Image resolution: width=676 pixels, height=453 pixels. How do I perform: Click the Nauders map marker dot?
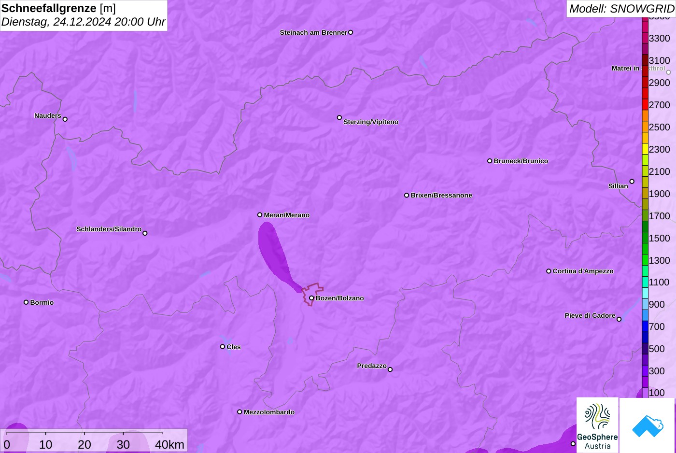pyautogui.click(x=65, y=119)
